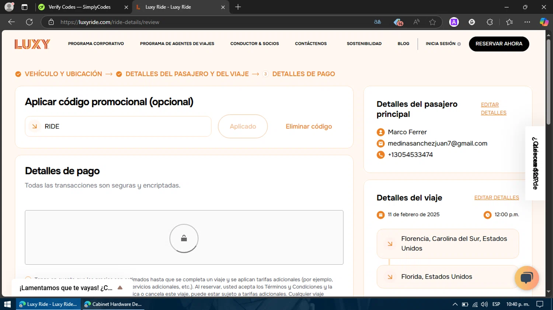Screen dimensions: 553x310
Task: Open Programa Corporativo menu item
Action: [96, 44]
